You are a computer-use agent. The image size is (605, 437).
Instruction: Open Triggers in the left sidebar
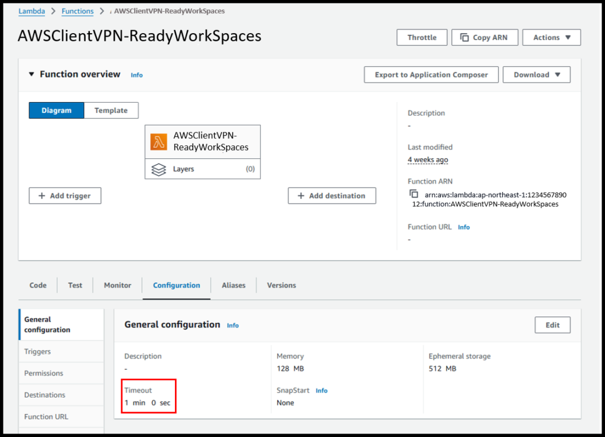[x=37, y=351]
